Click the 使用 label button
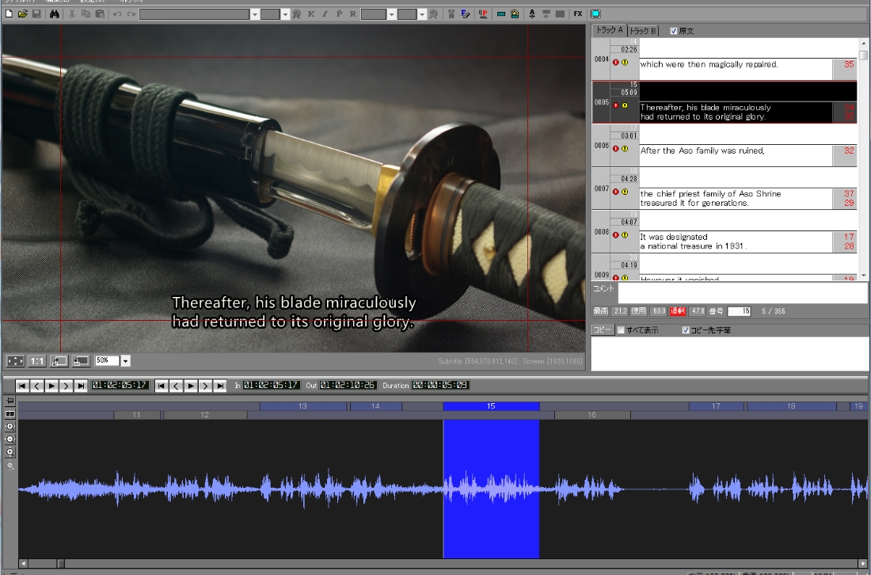Viewport: 871px width, 575px height. [639, 311]
